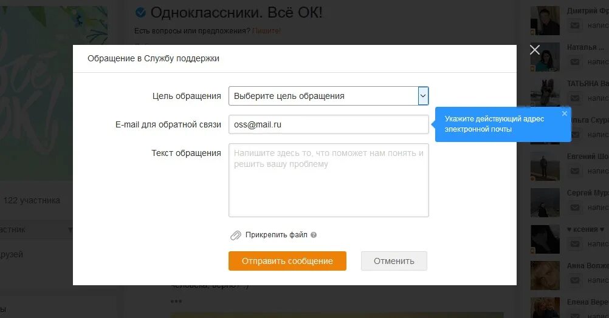
Task: Open ксения's avatar thumbnail
Action: [545, 239]
